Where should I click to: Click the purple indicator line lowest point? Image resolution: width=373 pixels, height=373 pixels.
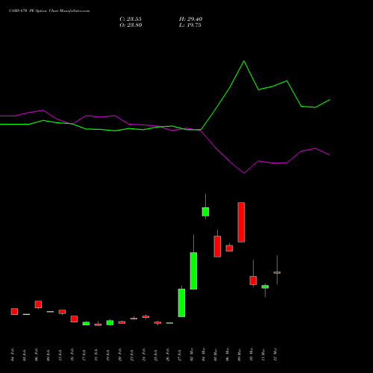(244, 173)
